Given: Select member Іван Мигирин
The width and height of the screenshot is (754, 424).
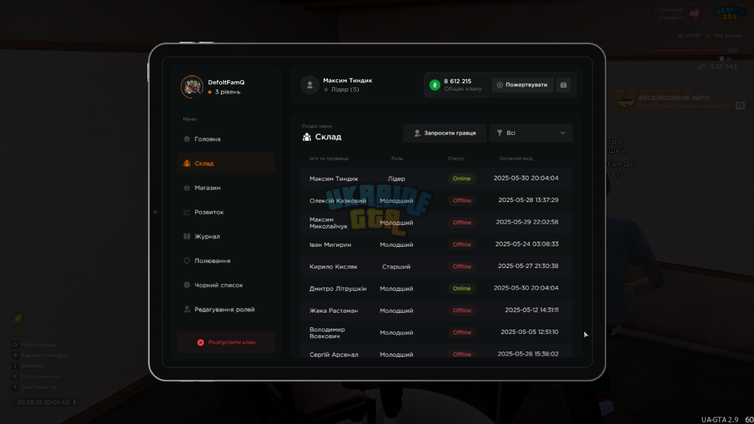Looking at the screenshot, I should (x=330, y=244).
